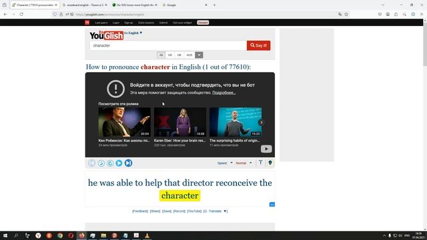The image size is (427, 240).
Task: Select the All accents filter
Action: tap(161, 55)
